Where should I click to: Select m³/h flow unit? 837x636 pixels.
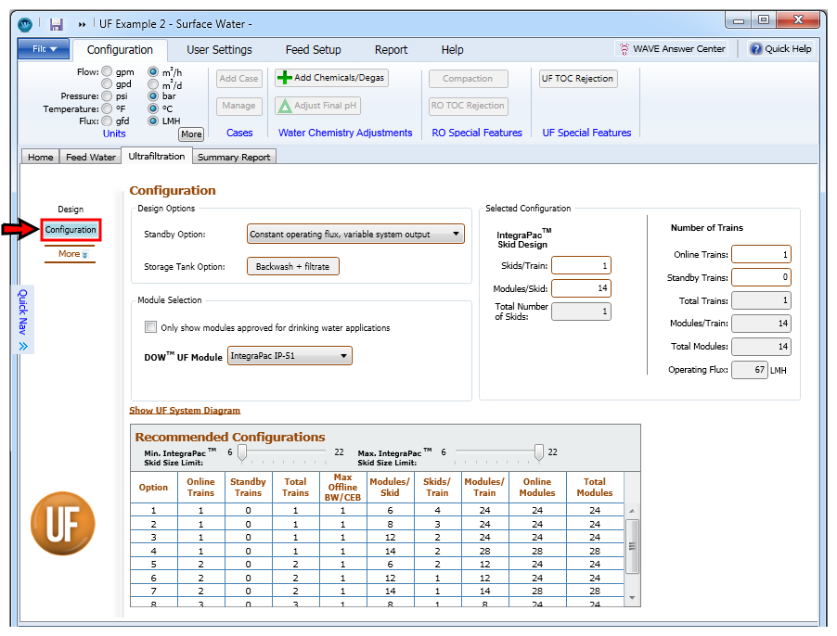[153, 71]
